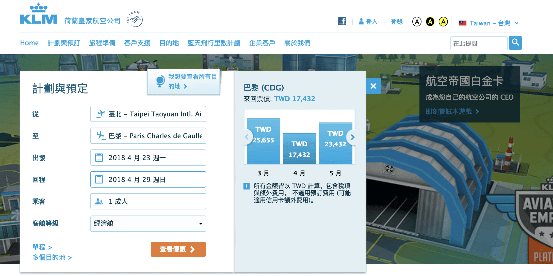Open the 回程 return date picker

(x=148, y=179)
